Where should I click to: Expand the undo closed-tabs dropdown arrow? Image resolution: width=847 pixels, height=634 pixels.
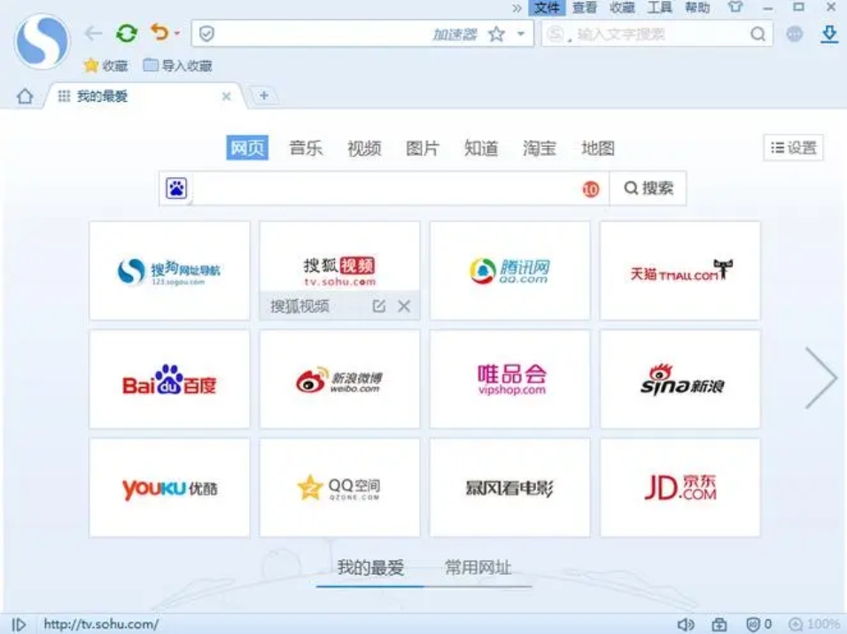176,34
